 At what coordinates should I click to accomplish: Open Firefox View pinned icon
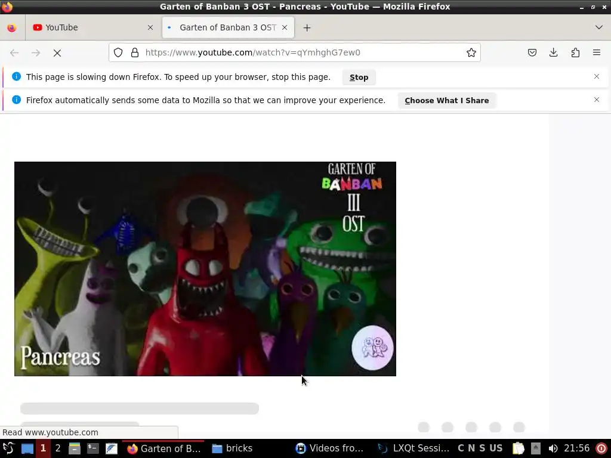(12, 27)
